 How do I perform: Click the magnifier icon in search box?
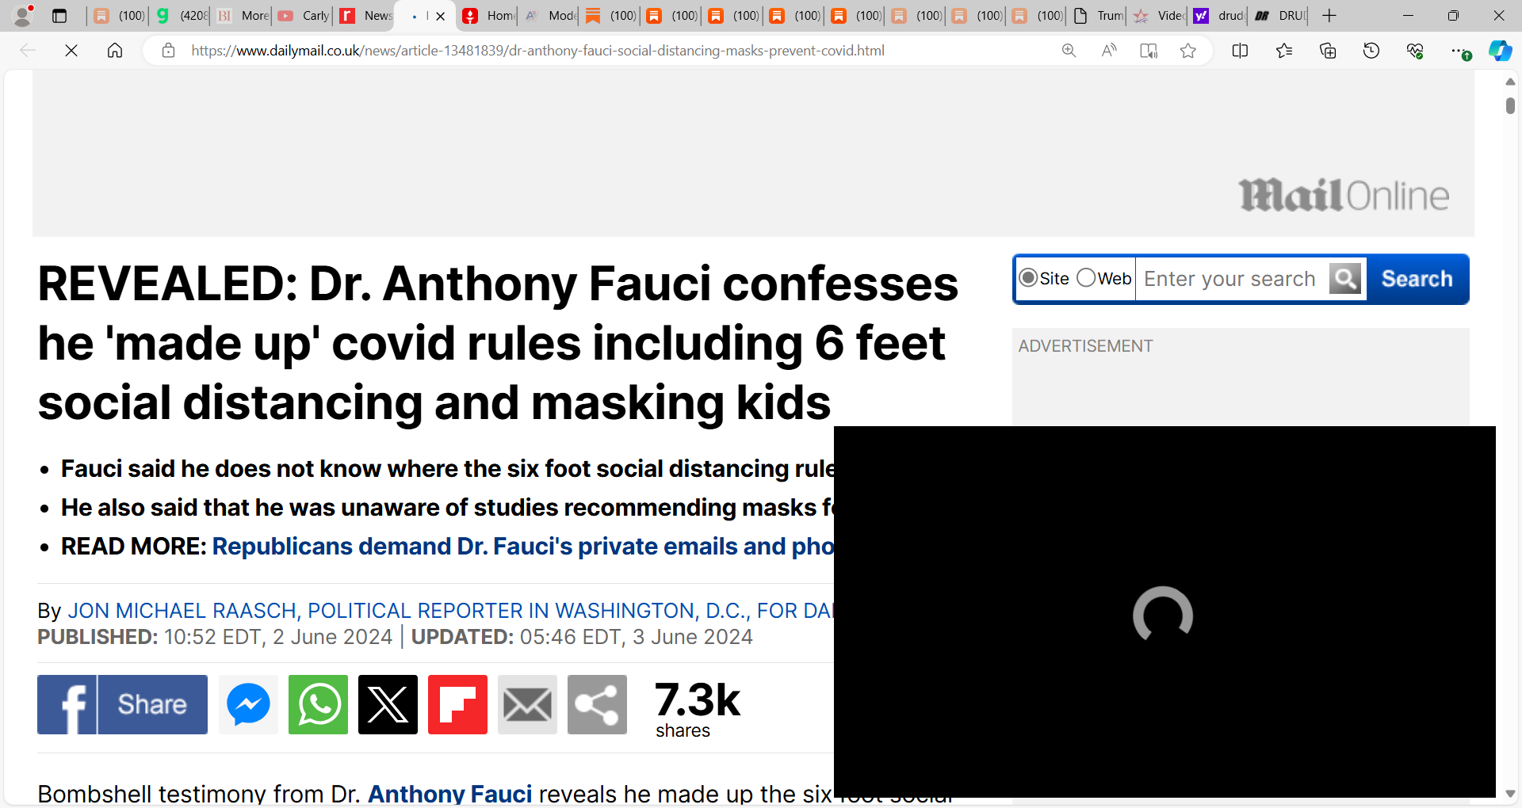coord(1345,279)
